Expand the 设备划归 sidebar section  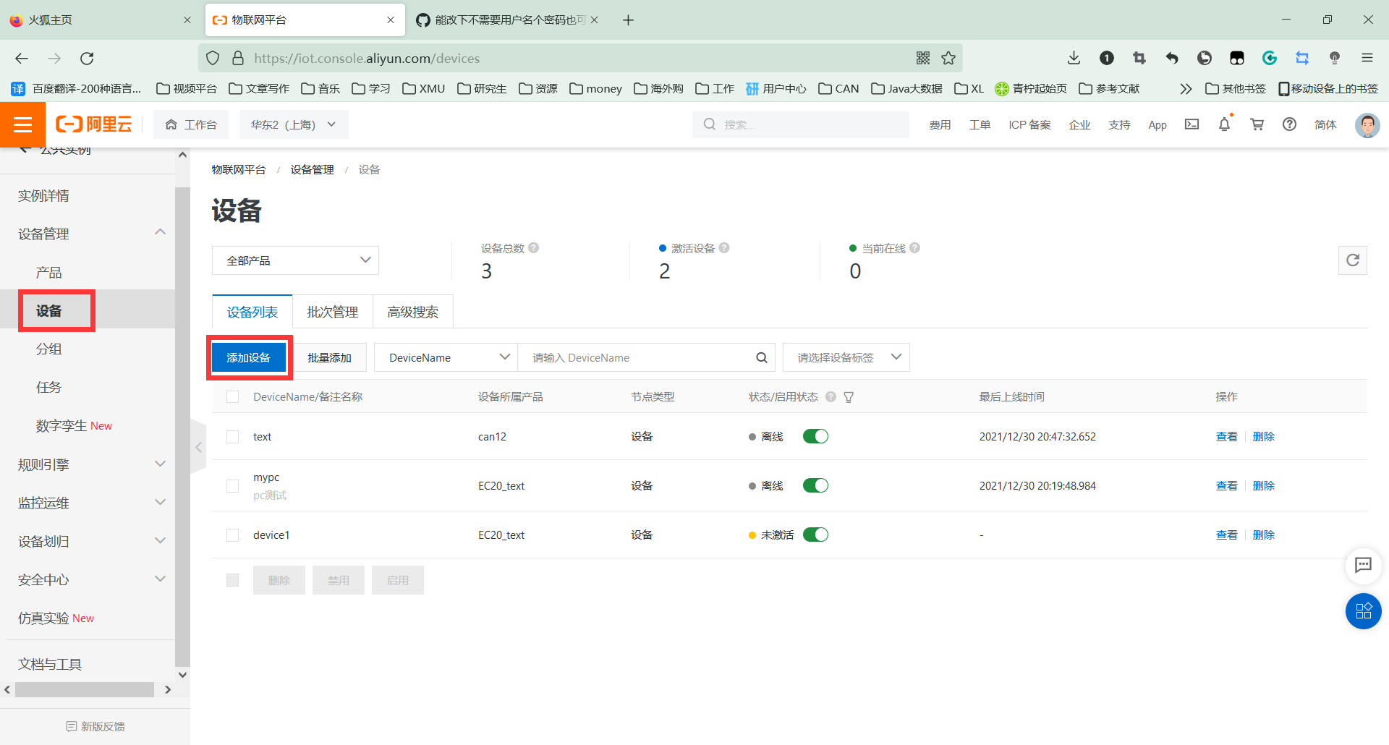[161, 540]
